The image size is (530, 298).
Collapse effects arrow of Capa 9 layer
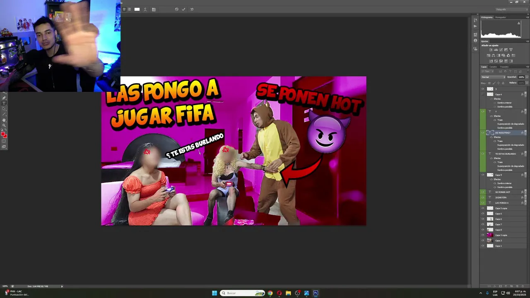click(x=525, y=175)
